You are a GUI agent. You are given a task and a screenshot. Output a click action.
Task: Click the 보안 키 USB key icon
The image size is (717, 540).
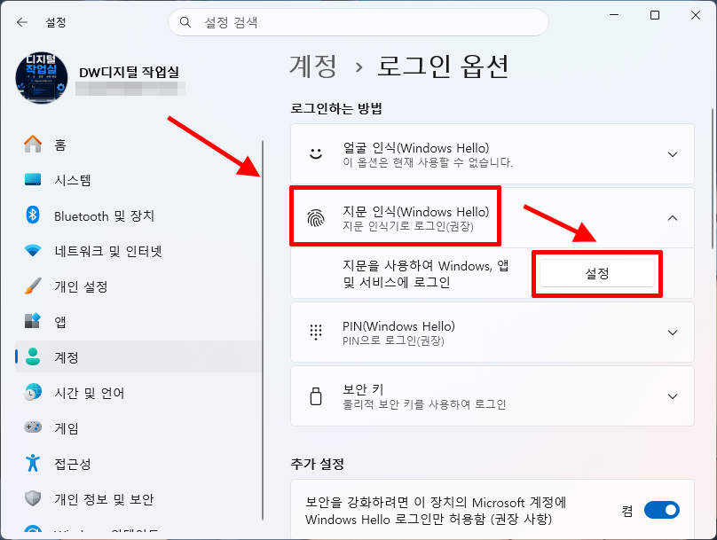[316, 396]
